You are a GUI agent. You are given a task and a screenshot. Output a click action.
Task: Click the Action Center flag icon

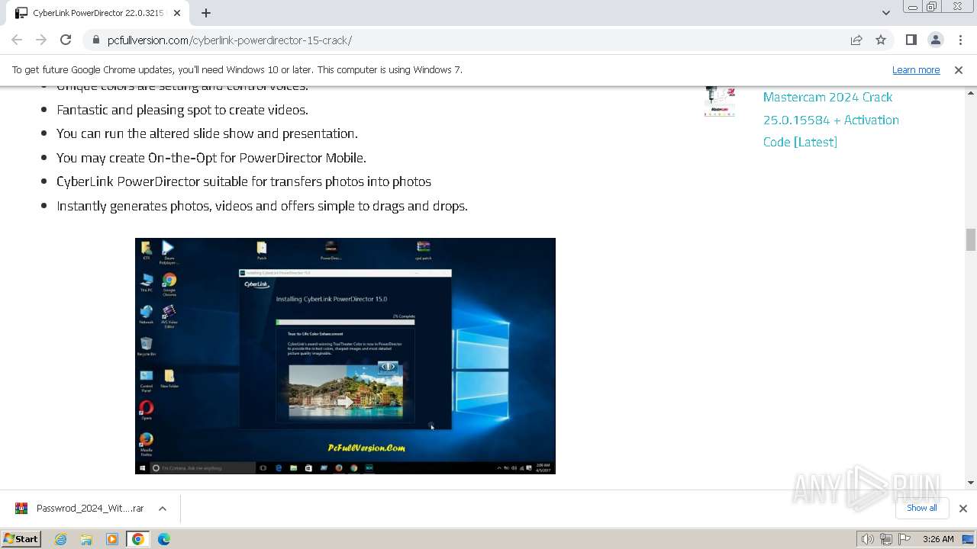click(x=904, y=539)
